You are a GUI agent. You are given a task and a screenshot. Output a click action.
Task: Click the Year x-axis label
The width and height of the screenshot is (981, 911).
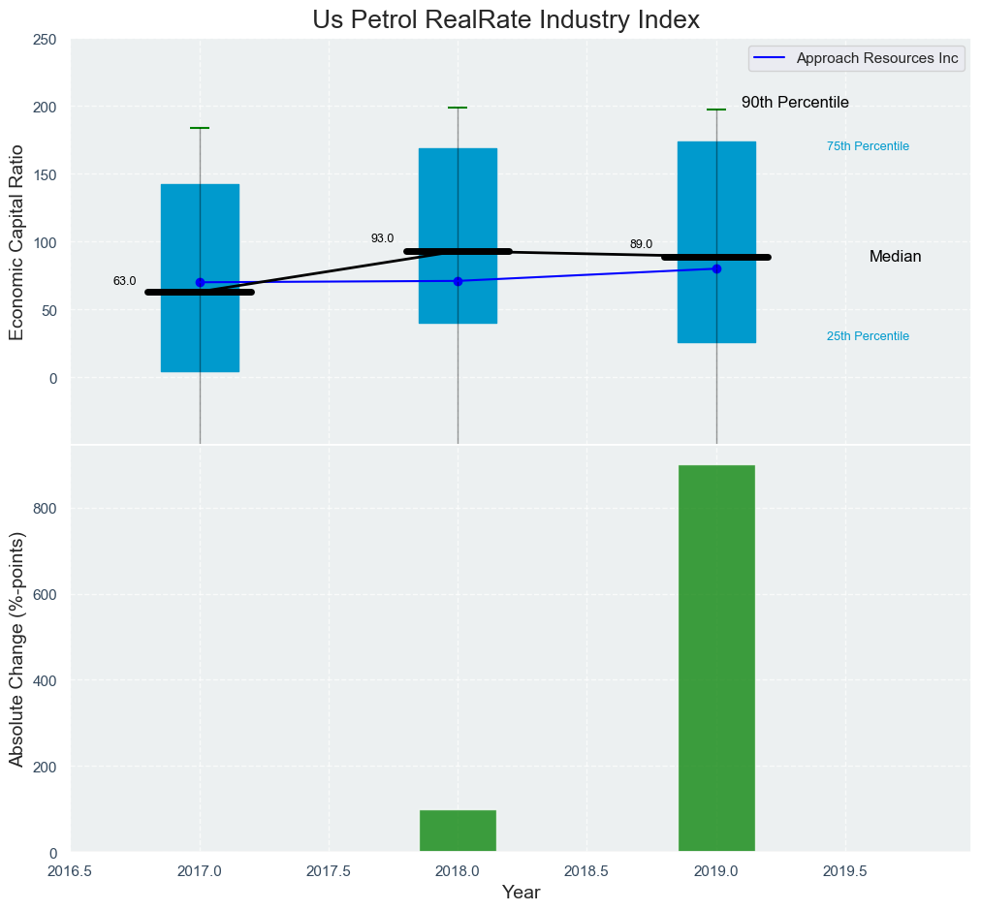tap(521, 893)
